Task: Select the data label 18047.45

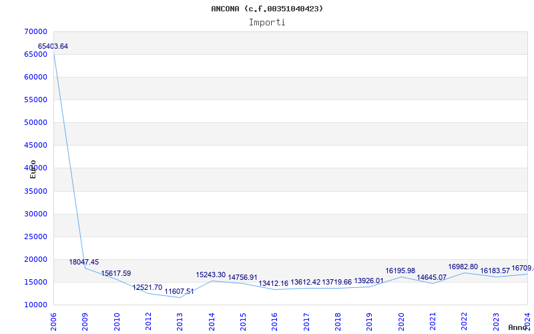Action: pyautogui.click(x=84, y=262)
